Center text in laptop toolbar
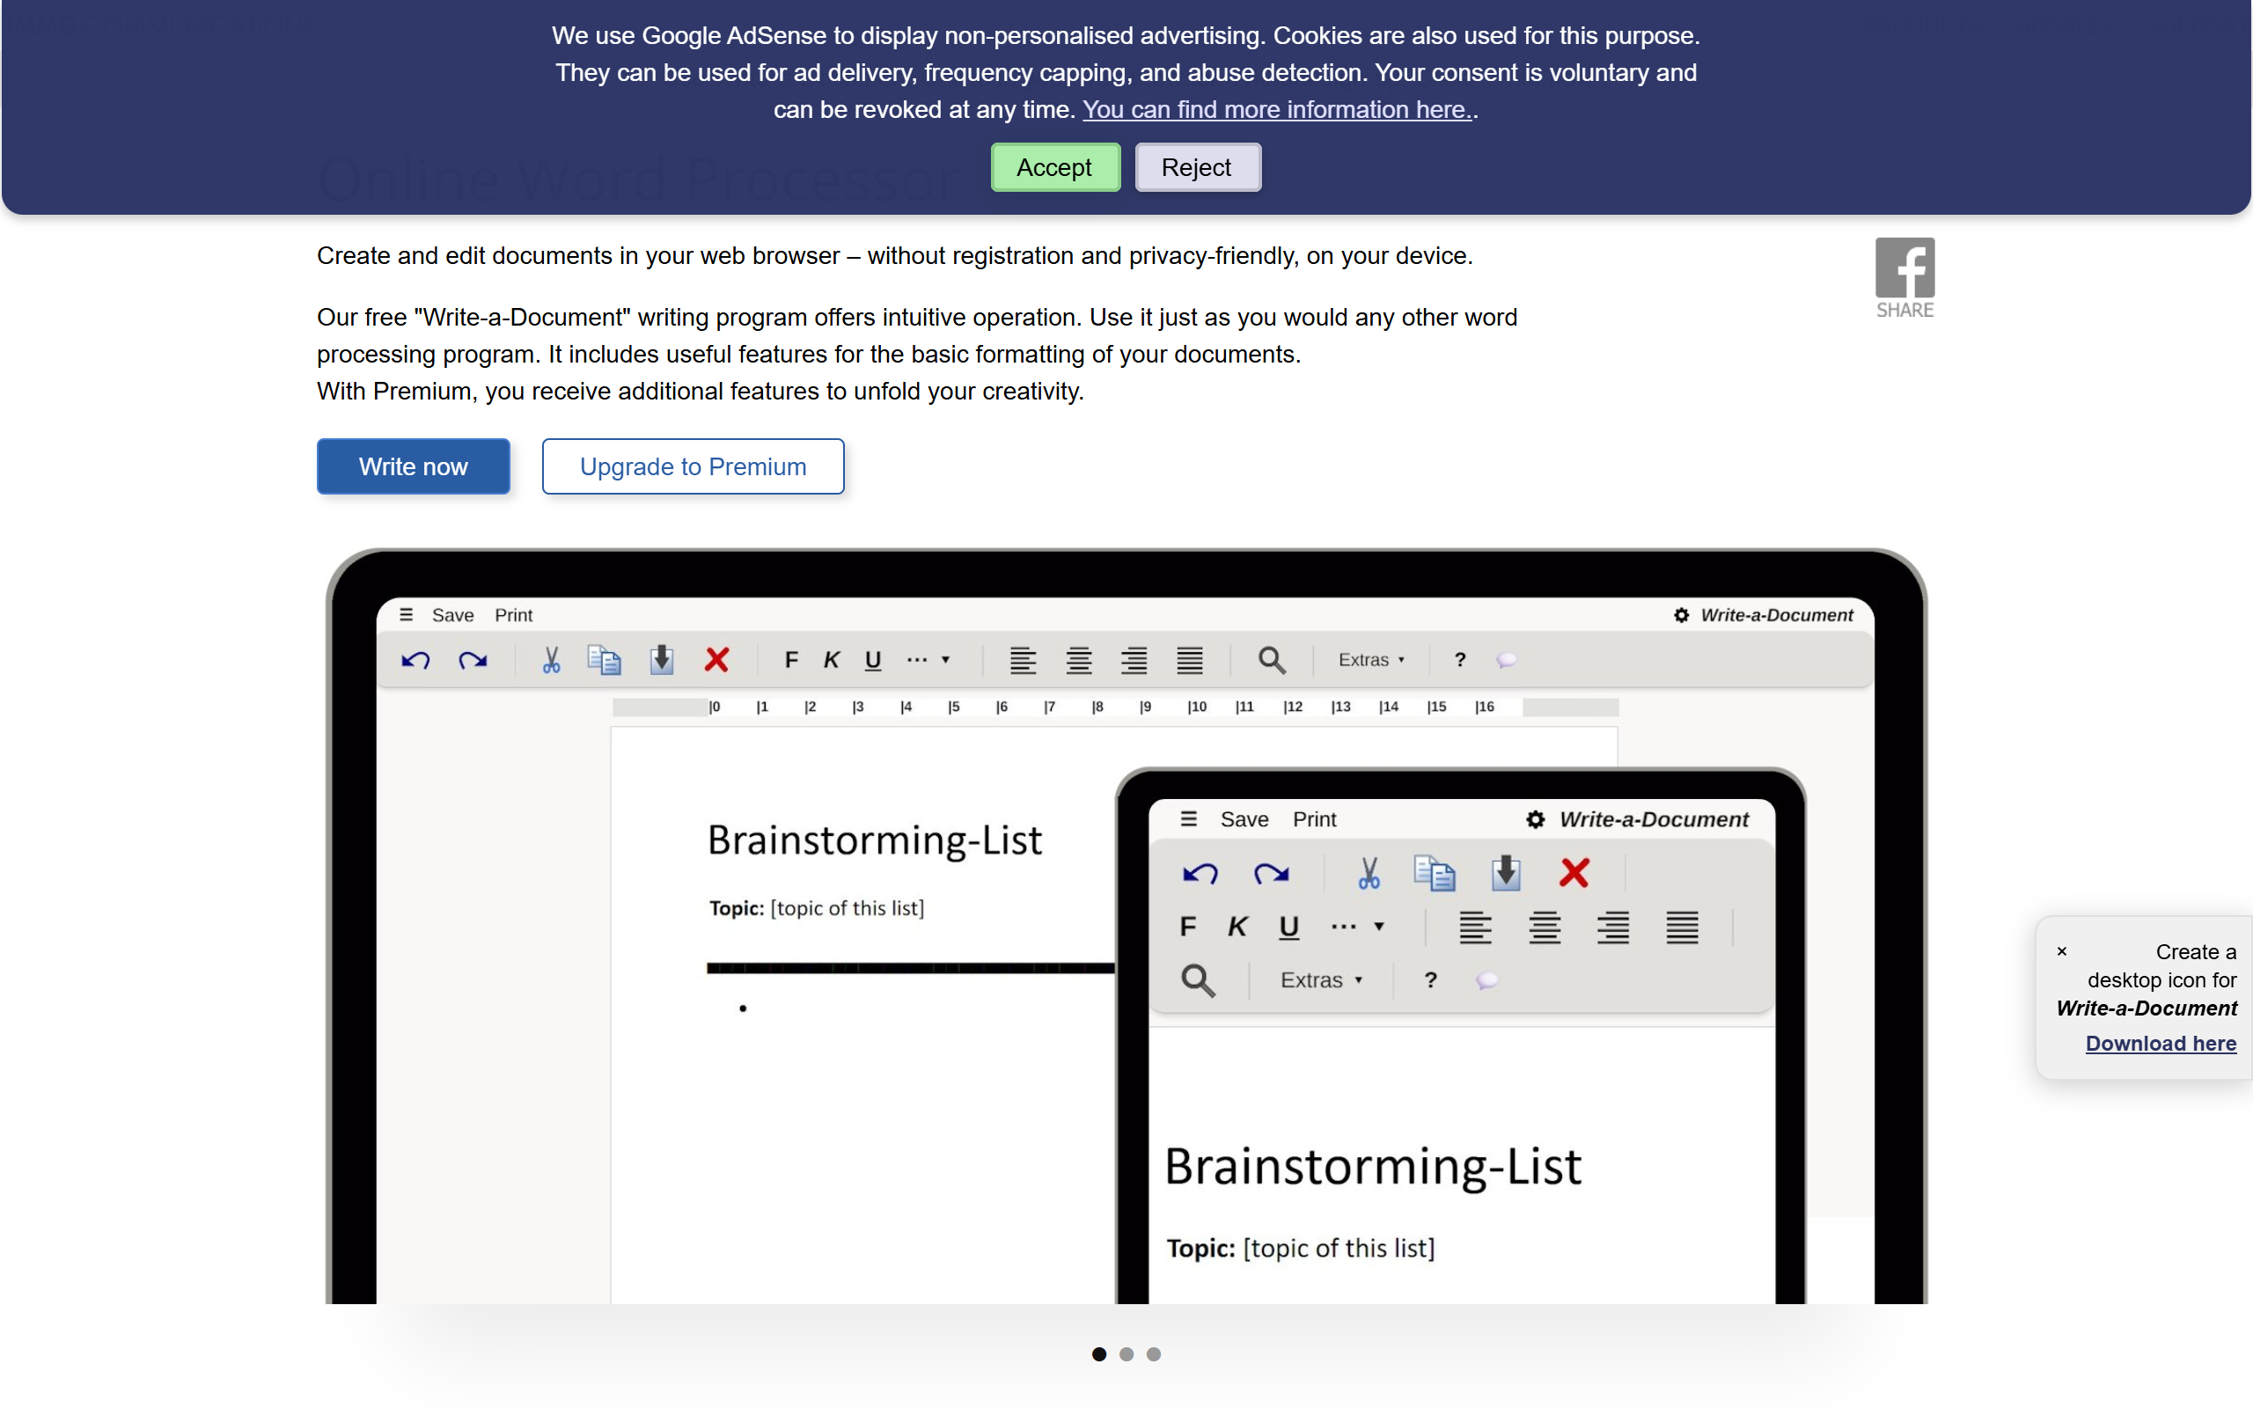The width and height of the screenshot is (2253, 1408). (x=1079, y=660)
